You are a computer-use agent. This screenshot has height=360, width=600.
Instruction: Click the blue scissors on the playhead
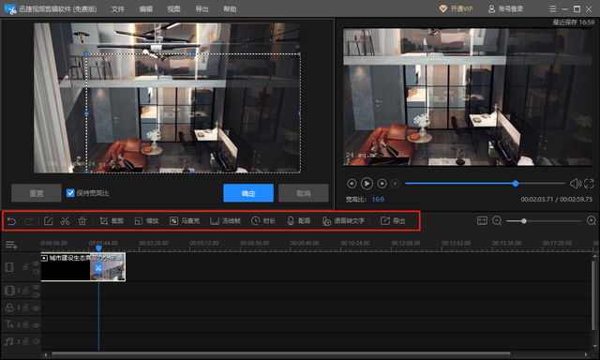click(98, 268)
